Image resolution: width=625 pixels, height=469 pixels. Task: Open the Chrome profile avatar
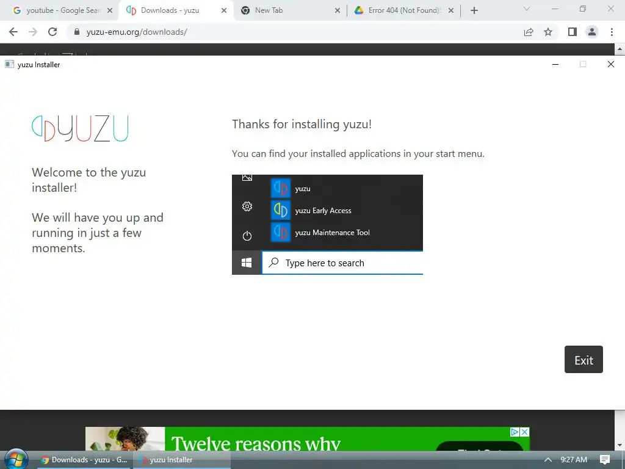(x=592, y=32)
